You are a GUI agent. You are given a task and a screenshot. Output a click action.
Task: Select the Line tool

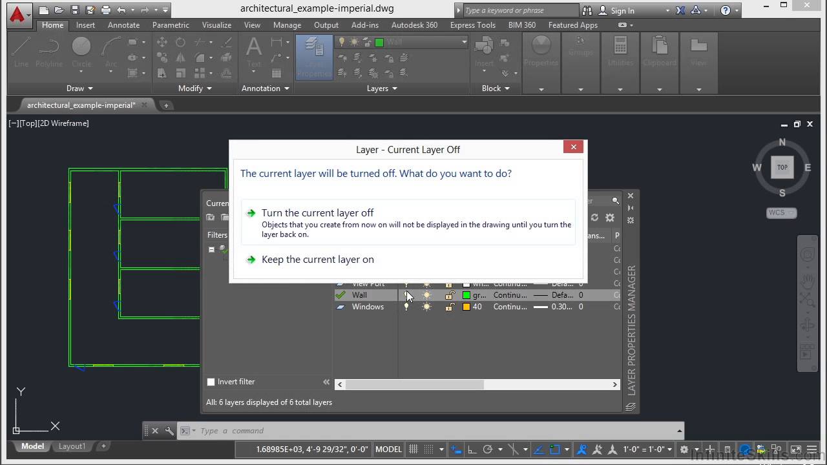21,52
